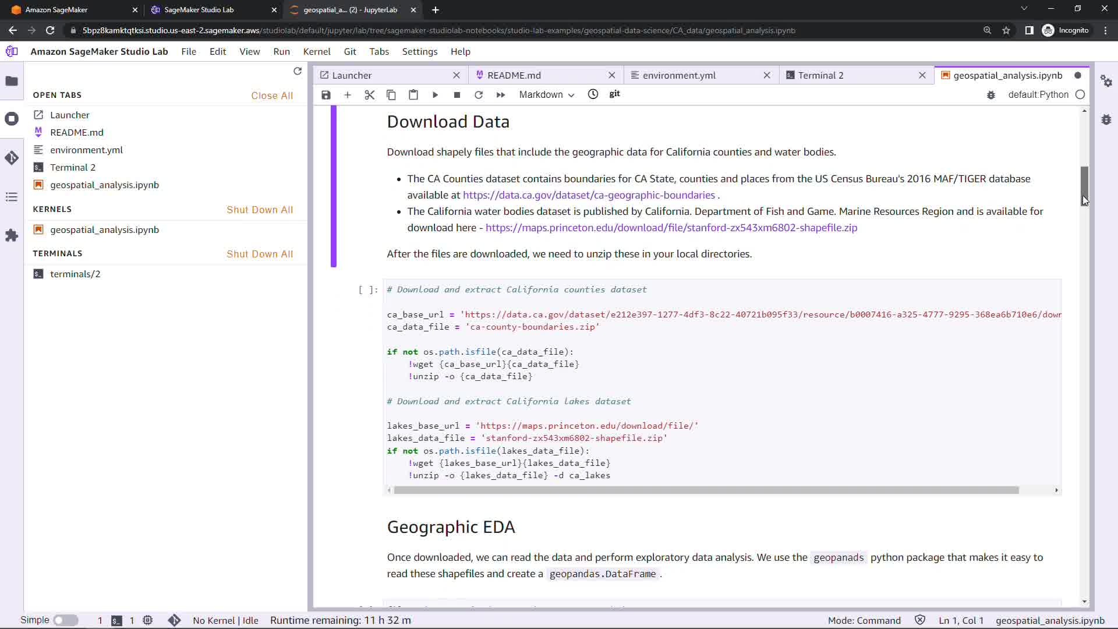Restart the kernel
This screenshot has height=629, width=1118.
click(x=479, y=95)
